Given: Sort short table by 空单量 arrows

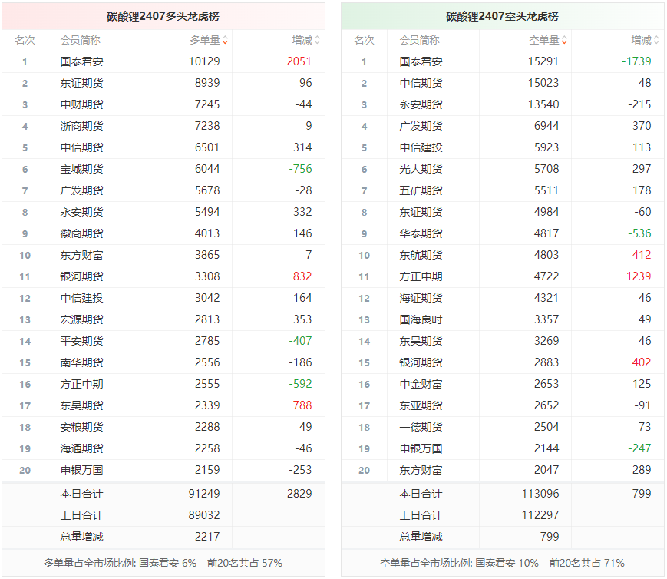Looking at the screenshot, I should click(564, 41).
